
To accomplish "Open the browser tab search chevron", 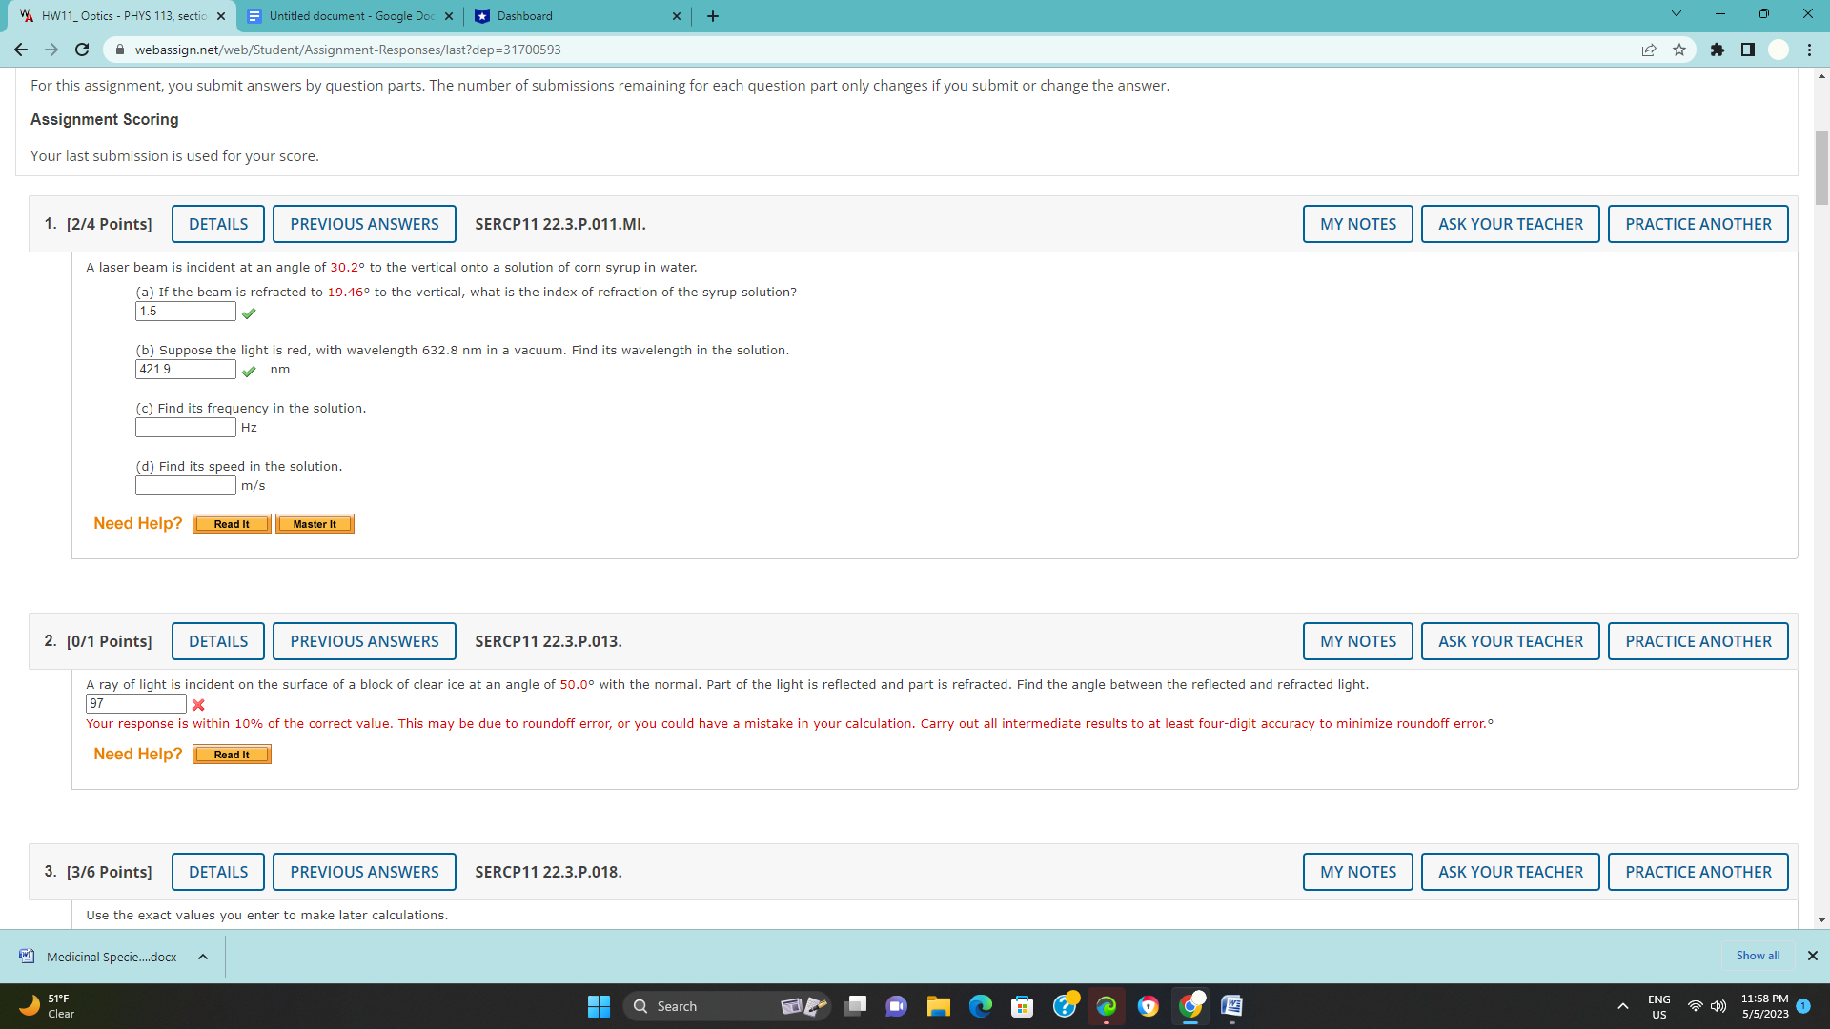I will [x=1677, y=15].
